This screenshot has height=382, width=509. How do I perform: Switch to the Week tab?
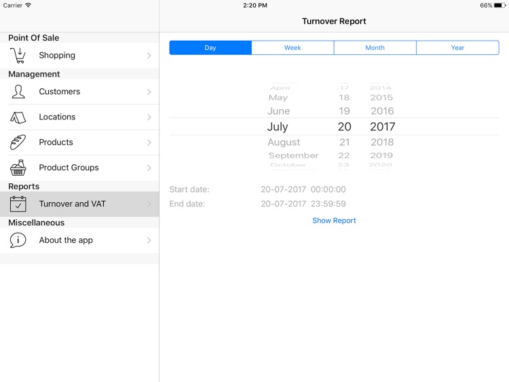(293, 47)
